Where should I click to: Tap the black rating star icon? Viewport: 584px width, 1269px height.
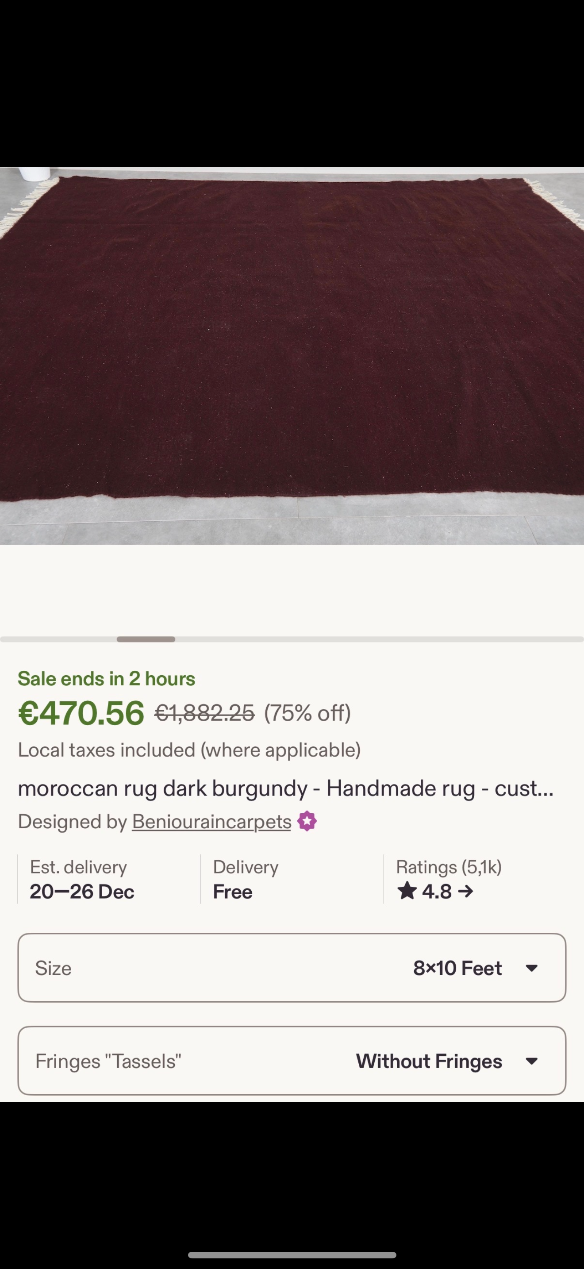pyautogui.click(x=407, y=891)
